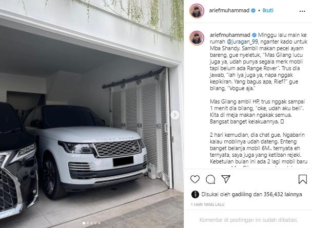Click the verified badge beside header username

pos(253,11)
